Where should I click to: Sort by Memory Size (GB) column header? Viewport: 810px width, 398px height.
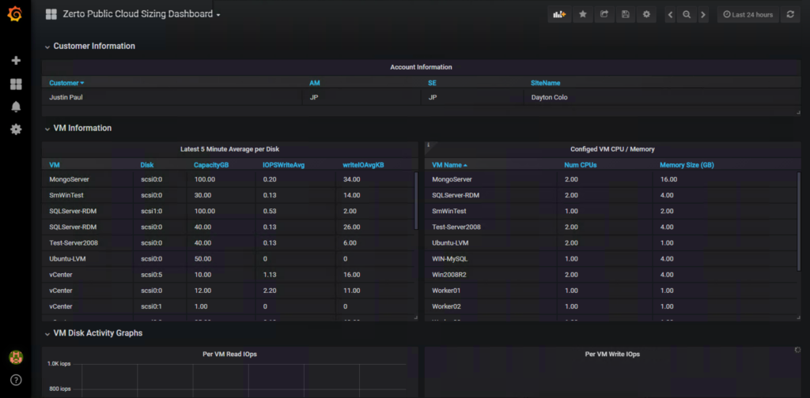point(687,165)
